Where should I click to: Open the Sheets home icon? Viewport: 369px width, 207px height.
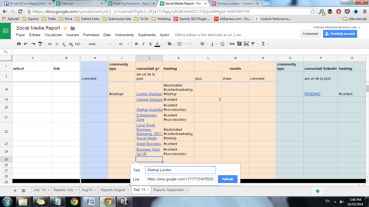(x=5, y=31)
